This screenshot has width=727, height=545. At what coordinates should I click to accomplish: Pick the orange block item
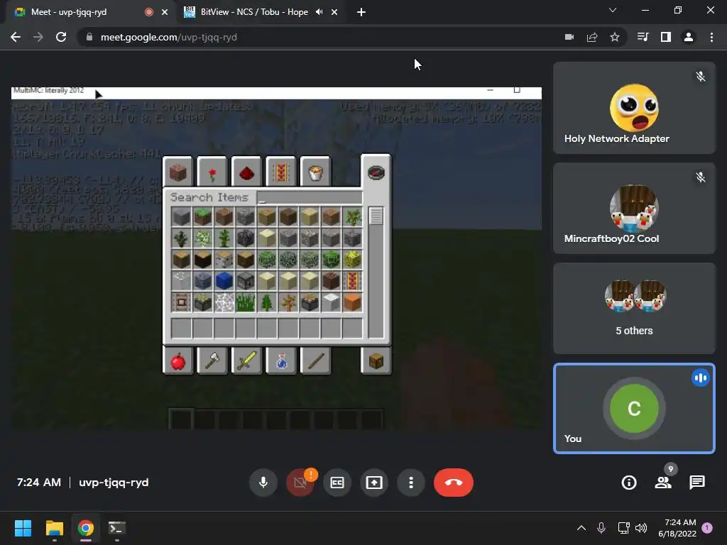352,302
